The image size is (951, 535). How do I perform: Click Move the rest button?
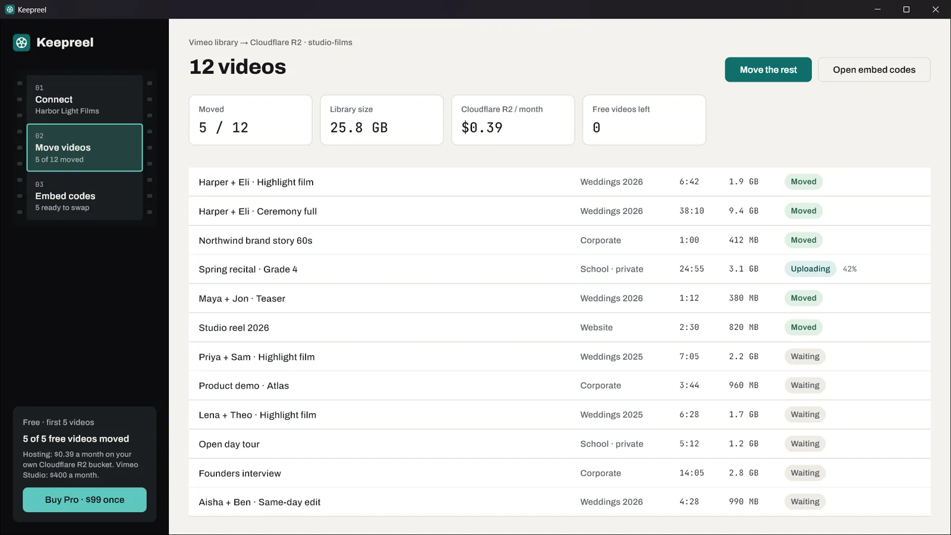pyautogui.click(x=768, y=70)
